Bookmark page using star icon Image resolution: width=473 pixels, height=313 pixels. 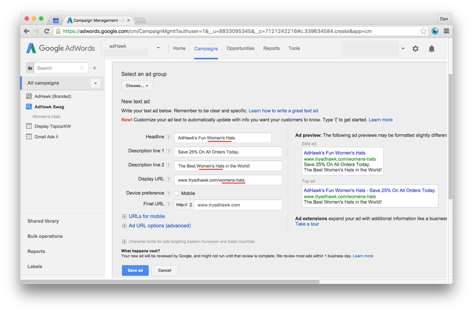424,31
